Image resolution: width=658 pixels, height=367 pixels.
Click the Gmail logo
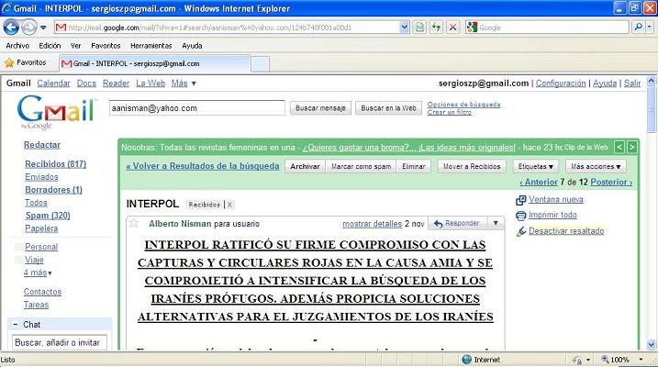click(57, 112)
